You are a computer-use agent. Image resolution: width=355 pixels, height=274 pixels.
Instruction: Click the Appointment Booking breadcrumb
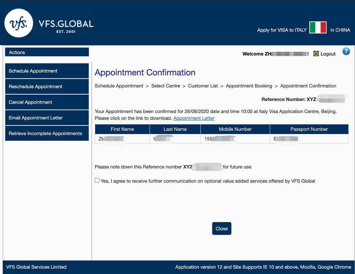249,86
